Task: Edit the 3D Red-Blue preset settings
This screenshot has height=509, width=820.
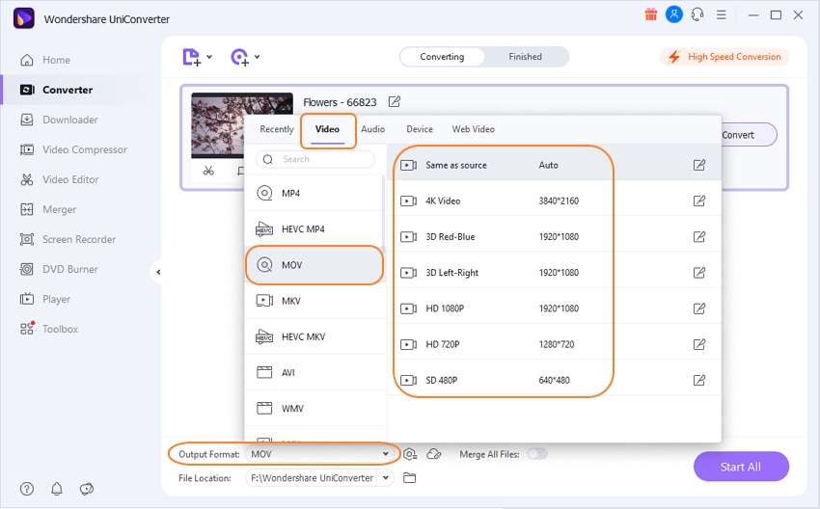Action: (699, 237)
